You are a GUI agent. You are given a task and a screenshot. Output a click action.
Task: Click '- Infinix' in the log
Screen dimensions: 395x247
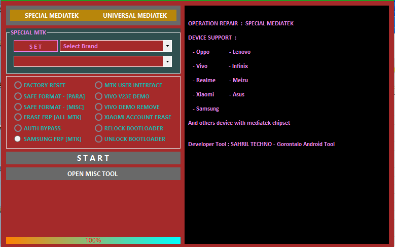238,66
